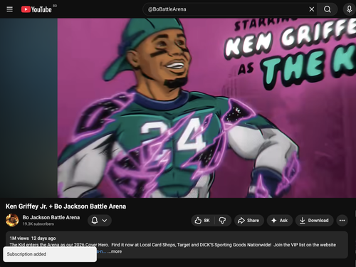Open more actions three-dot menu

(x=342, y=221)
